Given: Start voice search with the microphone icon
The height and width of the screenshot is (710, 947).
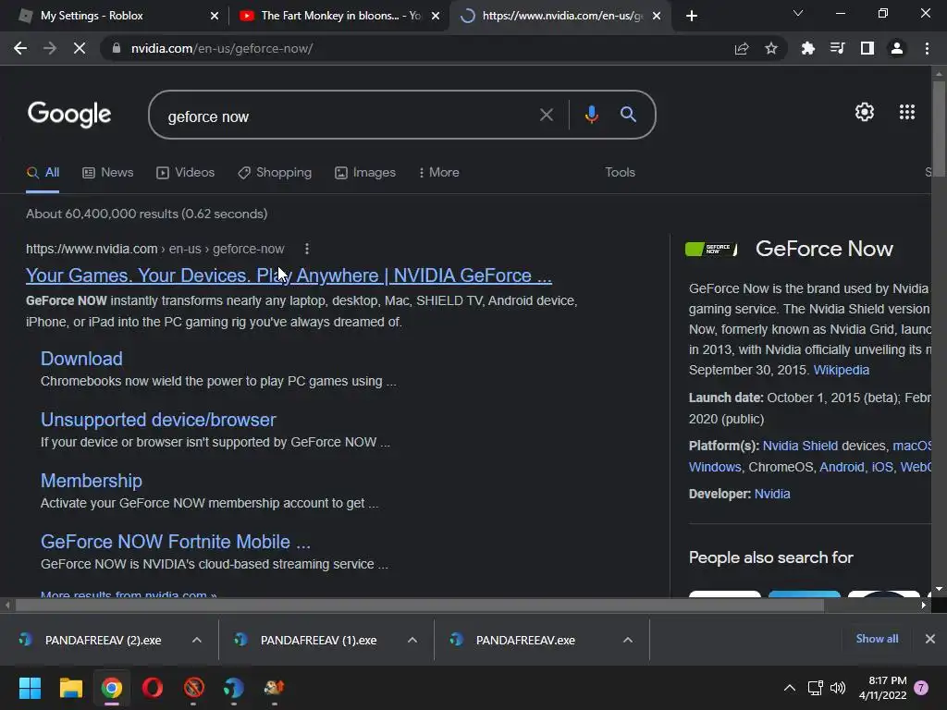Looking at the screenshot, I should [x=591, y=114].
